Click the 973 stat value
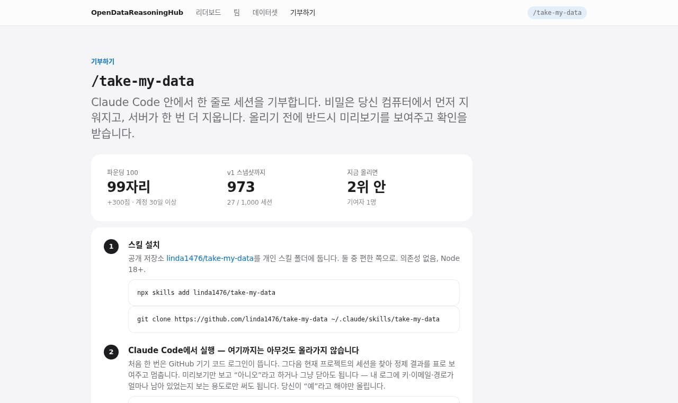The height and width of the screenshot is (403, 678). click(241, 187)
